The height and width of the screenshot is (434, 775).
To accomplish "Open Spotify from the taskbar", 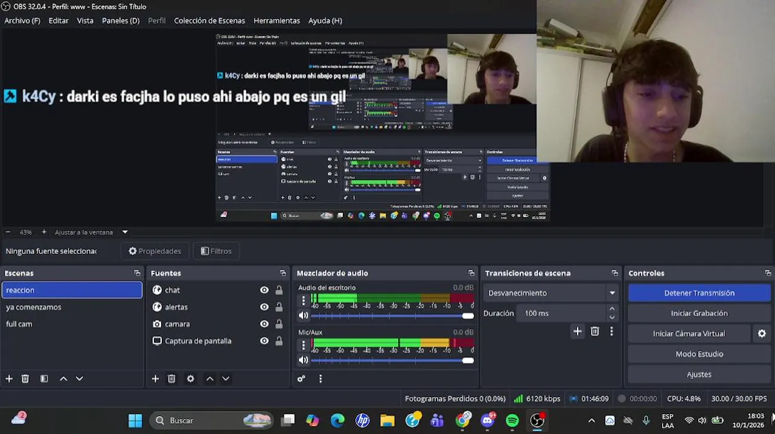I will tap(512, 420).
